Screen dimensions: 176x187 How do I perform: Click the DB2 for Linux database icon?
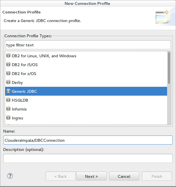pyautogui.click(x=8, y=56)
